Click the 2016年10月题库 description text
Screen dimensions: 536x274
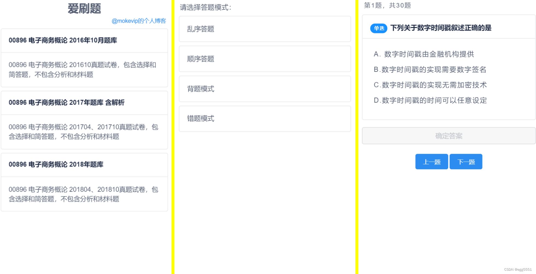tap(83, 70)
